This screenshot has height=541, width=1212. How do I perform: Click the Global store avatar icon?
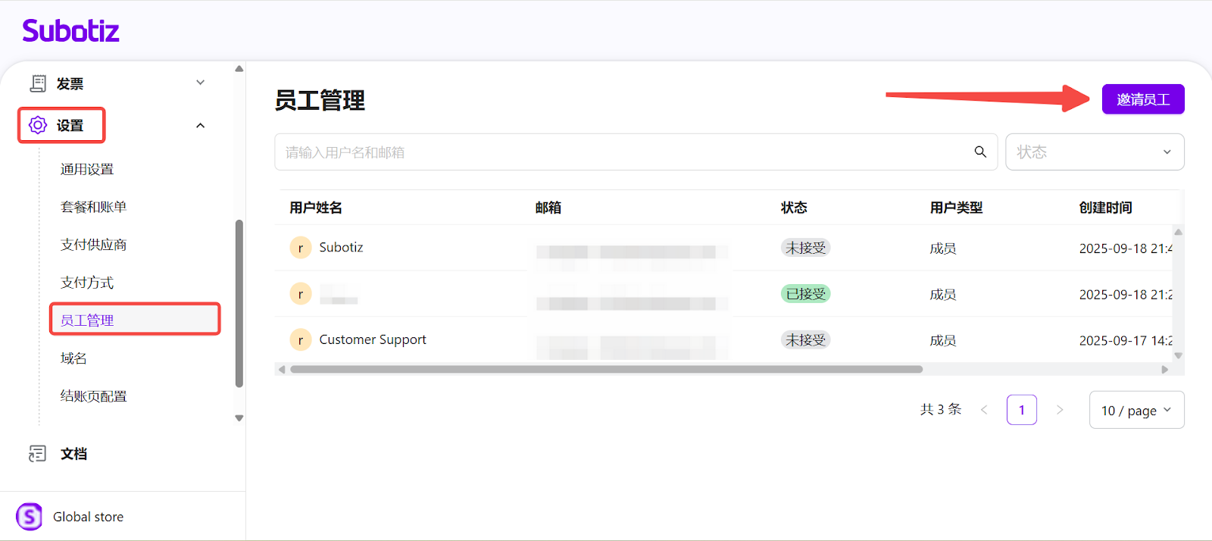(x=30, y=517)
